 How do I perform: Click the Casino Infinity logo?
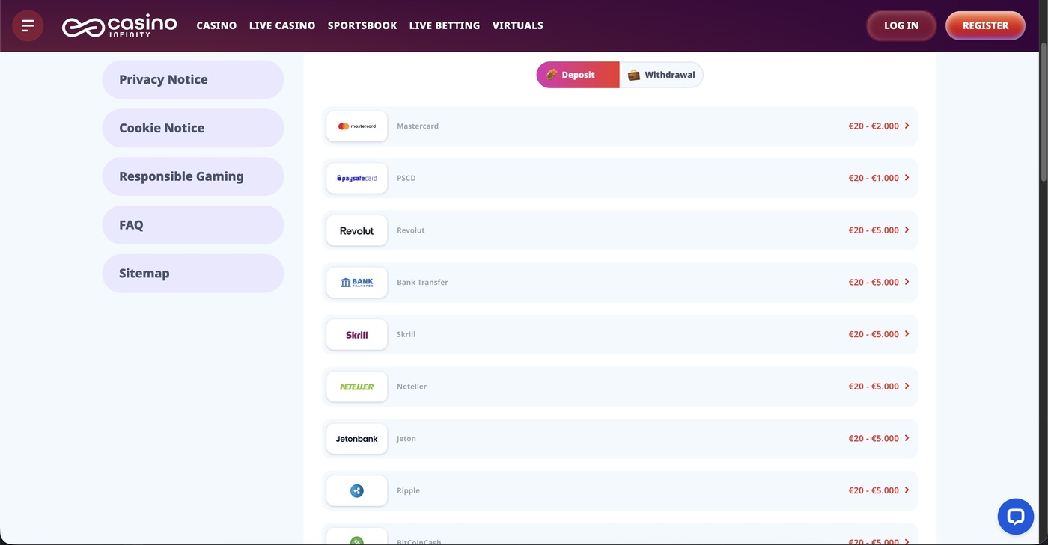pyautogui.click(x=119, y=25)
